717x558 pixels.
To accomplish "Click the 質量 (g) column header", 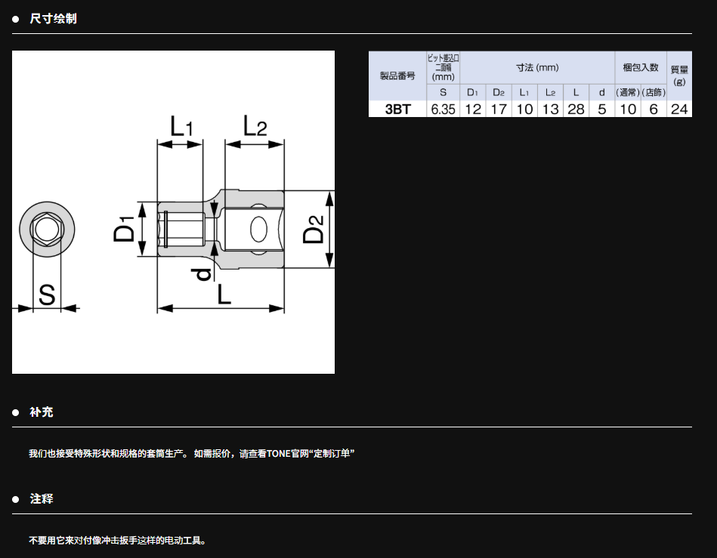I will click(679, 75).
